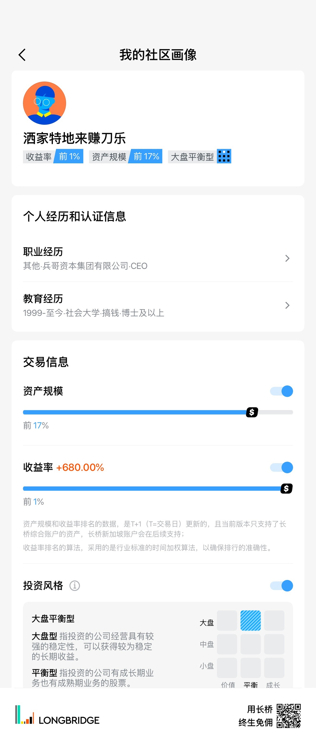Tap the QR code image
The height and width of the screenshot is (744, 316).
[289, 716]
